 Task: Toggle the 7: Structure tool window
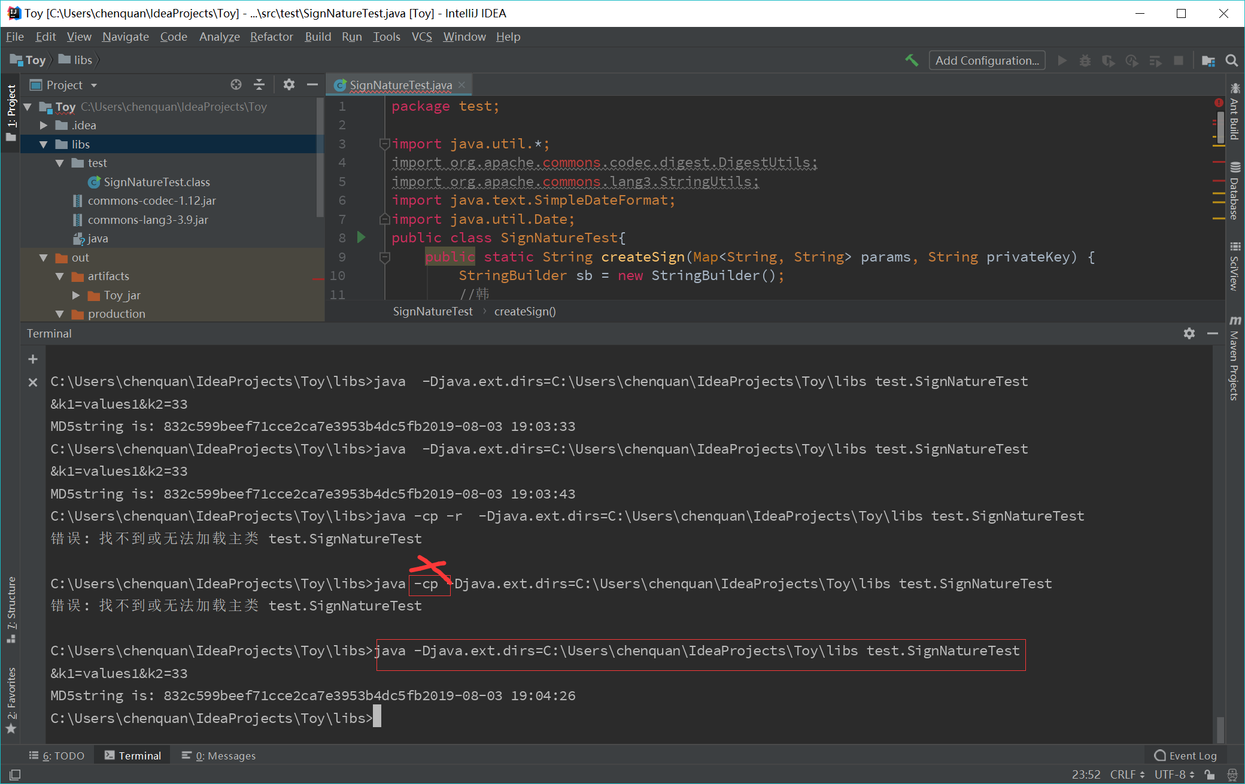coord(11,610)
